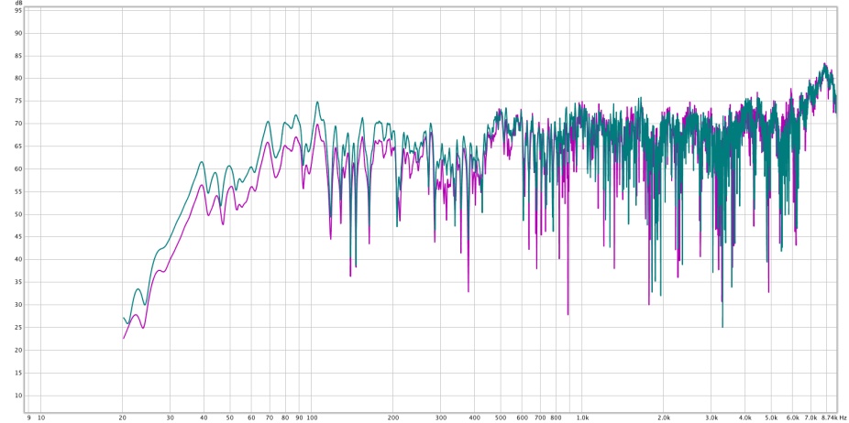Click the 100 label on the frequency axis
Image resolution: width=849 pixels, height=423 pixels.
(312, 418)
